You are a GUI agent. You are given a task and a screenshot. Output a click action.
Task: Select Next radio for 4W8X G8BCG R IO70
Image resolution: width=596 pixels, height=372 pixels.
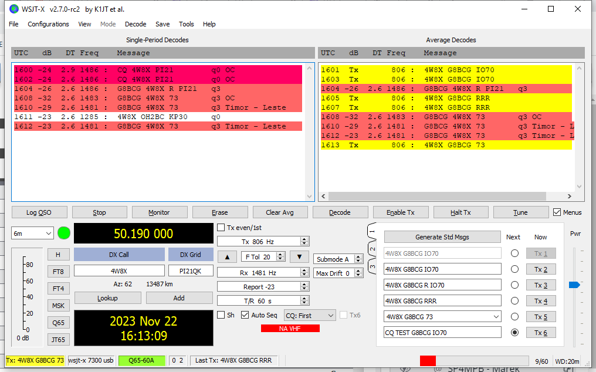514,285
